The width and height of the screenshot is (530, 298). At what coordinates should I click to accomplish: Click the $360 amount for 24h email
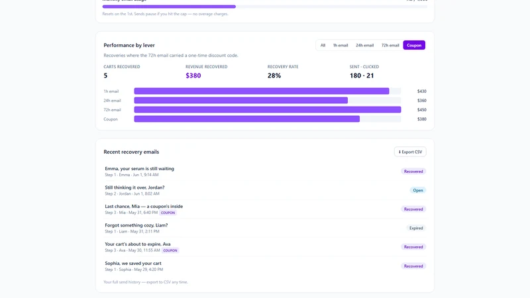pos(421,101)
